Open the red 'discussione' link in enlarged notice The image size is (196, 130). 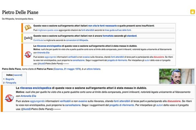click(174, 101)
